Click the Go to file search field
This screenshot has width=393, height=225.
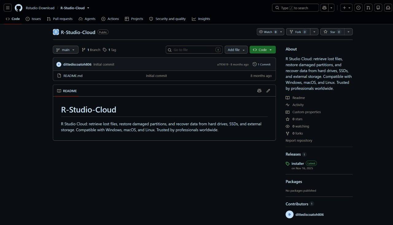click(194, 50)
